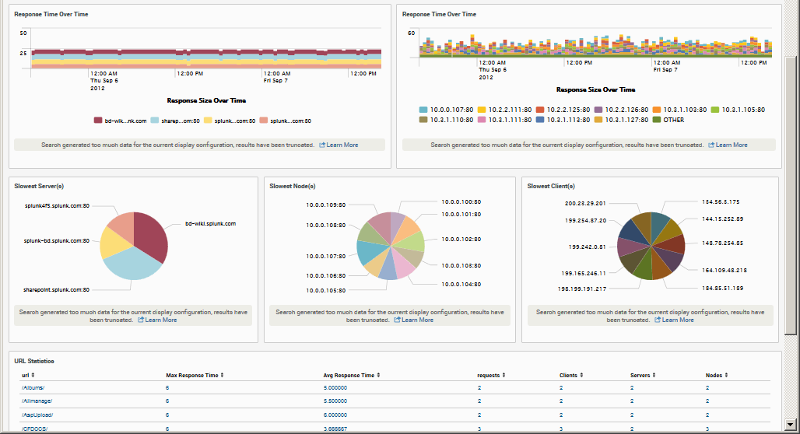Click 10.0.0.105:80 node pie label

(x=325, y=291)
